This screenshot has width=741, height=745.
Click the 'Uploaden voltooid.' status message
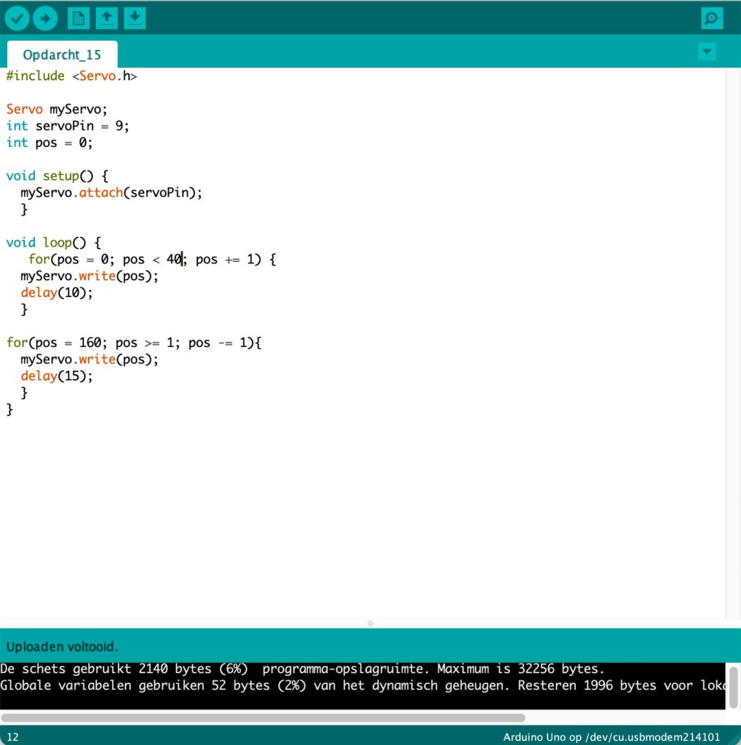tap(62, 647)
